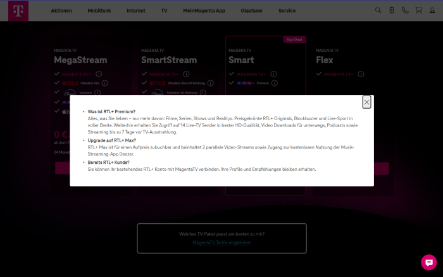This screenshot has width=443, height=277.
Task: Open the user account icon
Action: pos(432,11)
